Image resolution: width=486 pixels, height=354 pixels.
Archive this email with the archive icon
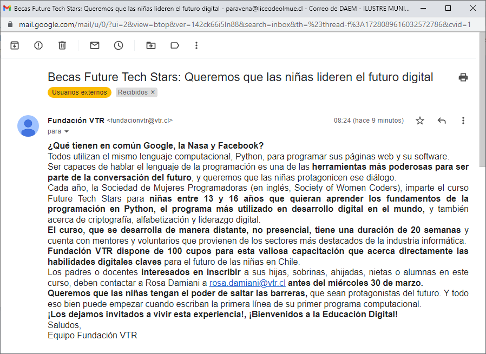click(x=15, y=45)
